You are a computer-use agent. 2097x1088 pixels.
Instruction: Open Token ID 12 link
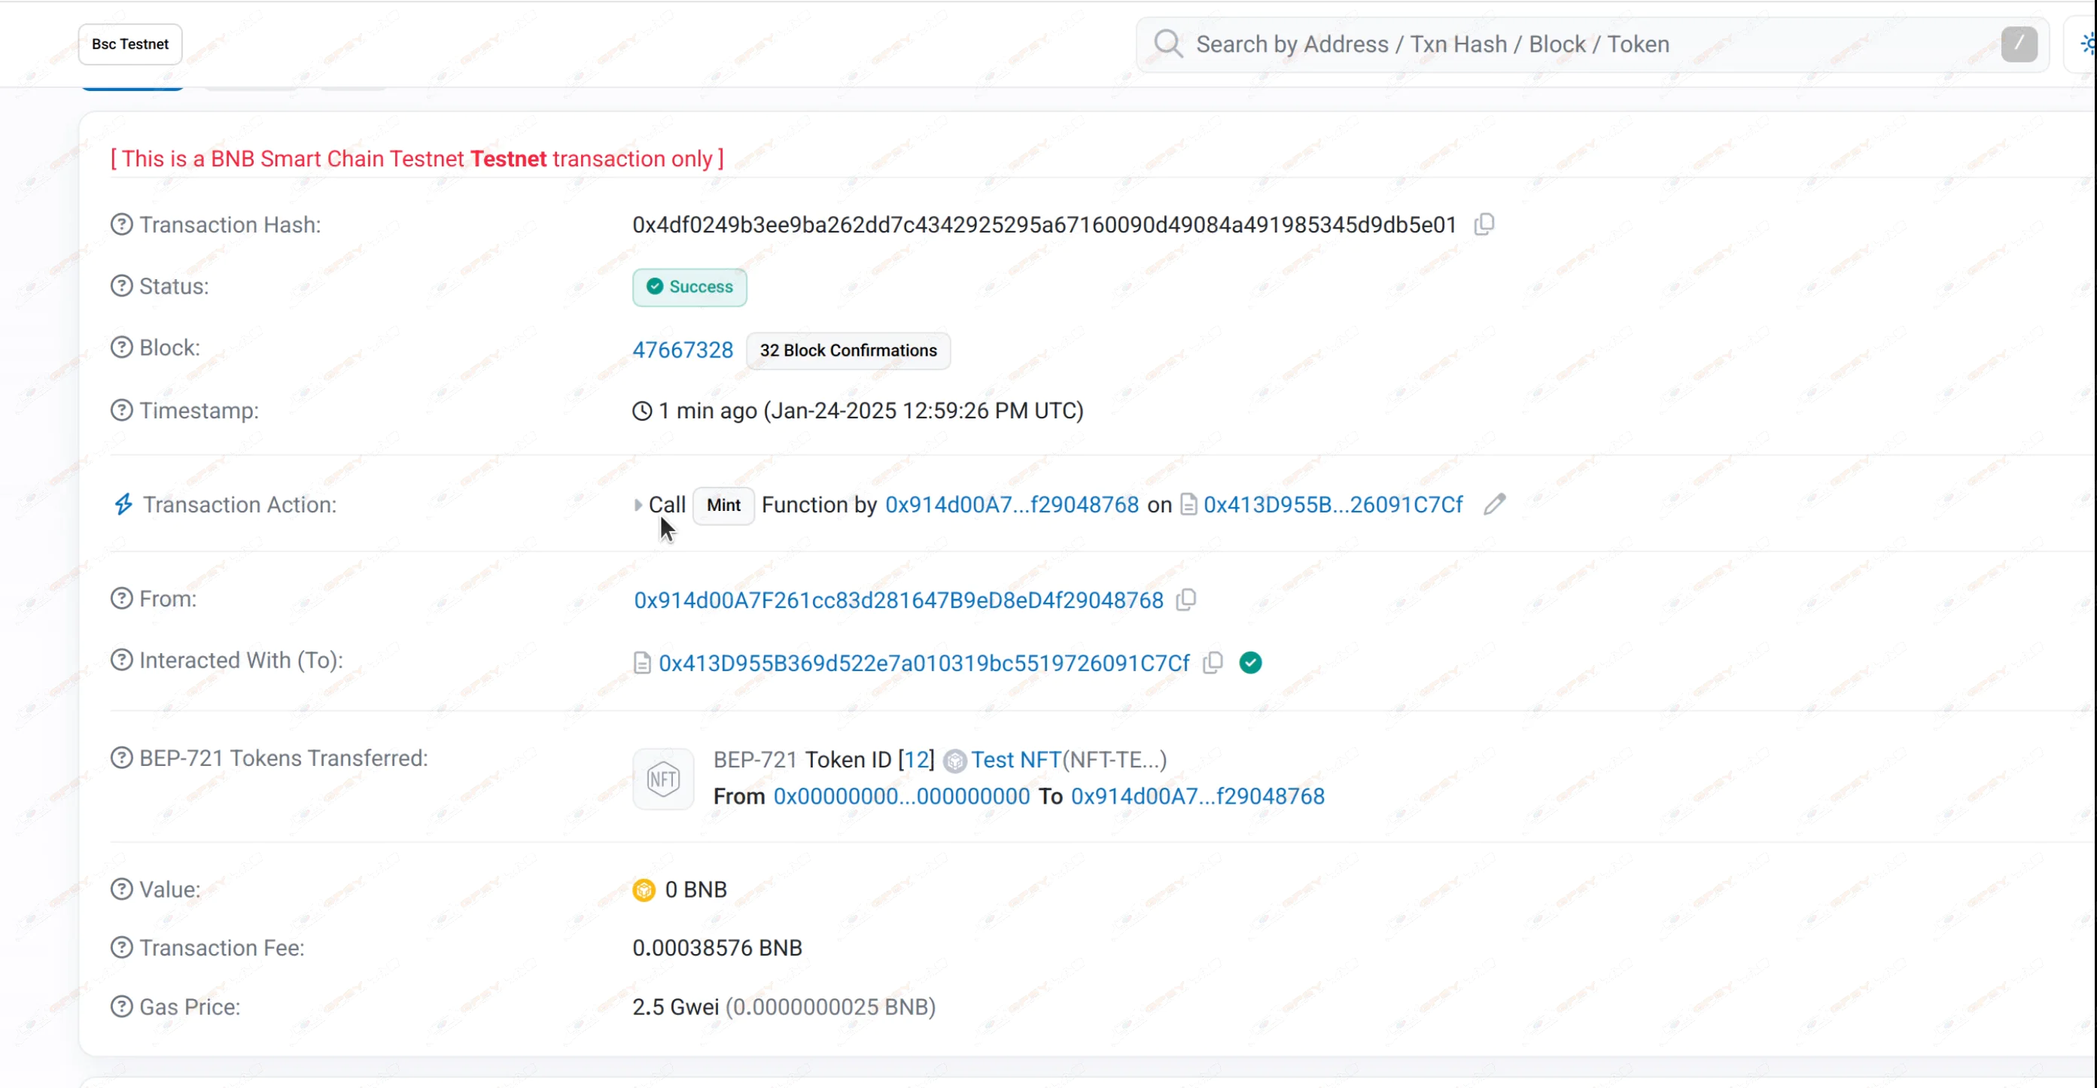pos(916,759)
